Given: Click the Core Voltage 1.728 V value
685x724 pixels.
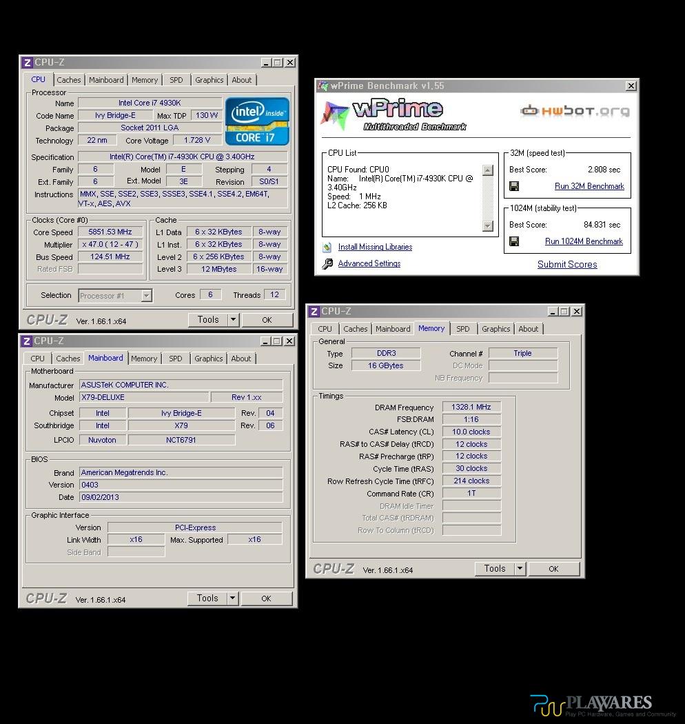Looking at the screenshot, I should 196,140.
